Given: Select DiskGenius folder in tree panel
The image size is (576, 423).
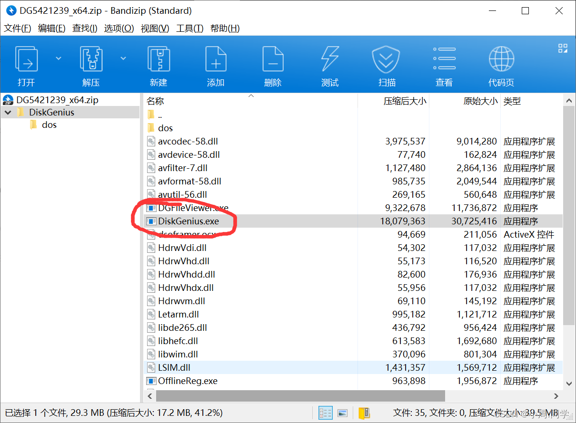Looking at the screenshot, I should point(51,113).
